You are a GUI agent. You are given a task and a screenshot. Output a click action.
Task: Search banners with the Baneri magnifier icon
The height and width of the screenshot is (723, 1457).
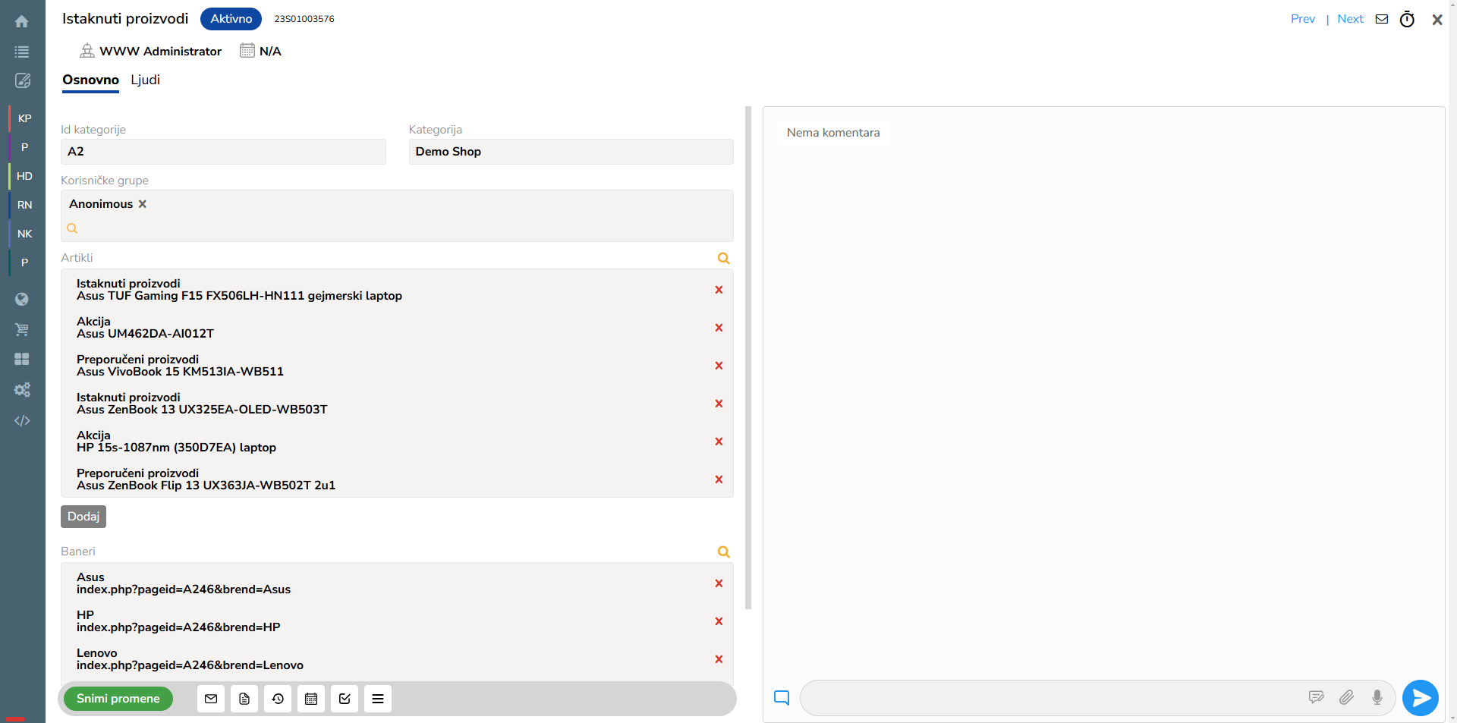point(723,552)
